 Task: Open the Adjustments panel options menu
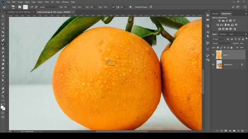coord(246,14)
